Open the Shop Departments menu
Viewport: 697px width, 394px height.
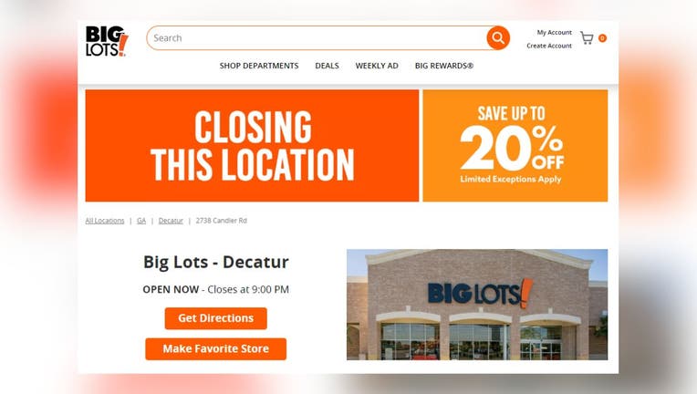(x=259, y=66)
